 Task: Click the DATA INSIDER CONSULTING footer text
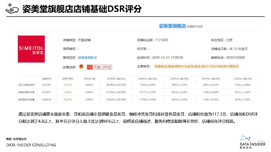pos(31,145)
